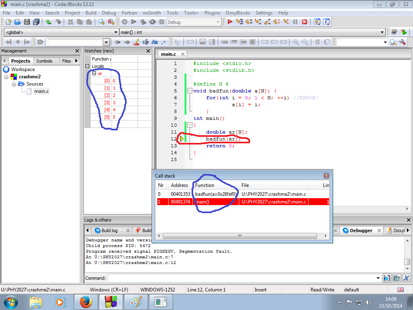Close the Watches (new) panel
Image resolution: width=413 pixels, height=310 pixels.
(x=148, y=51)
